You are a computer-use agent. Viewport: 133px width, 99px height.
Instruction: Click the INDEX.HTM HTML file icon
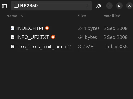point(13,28)
